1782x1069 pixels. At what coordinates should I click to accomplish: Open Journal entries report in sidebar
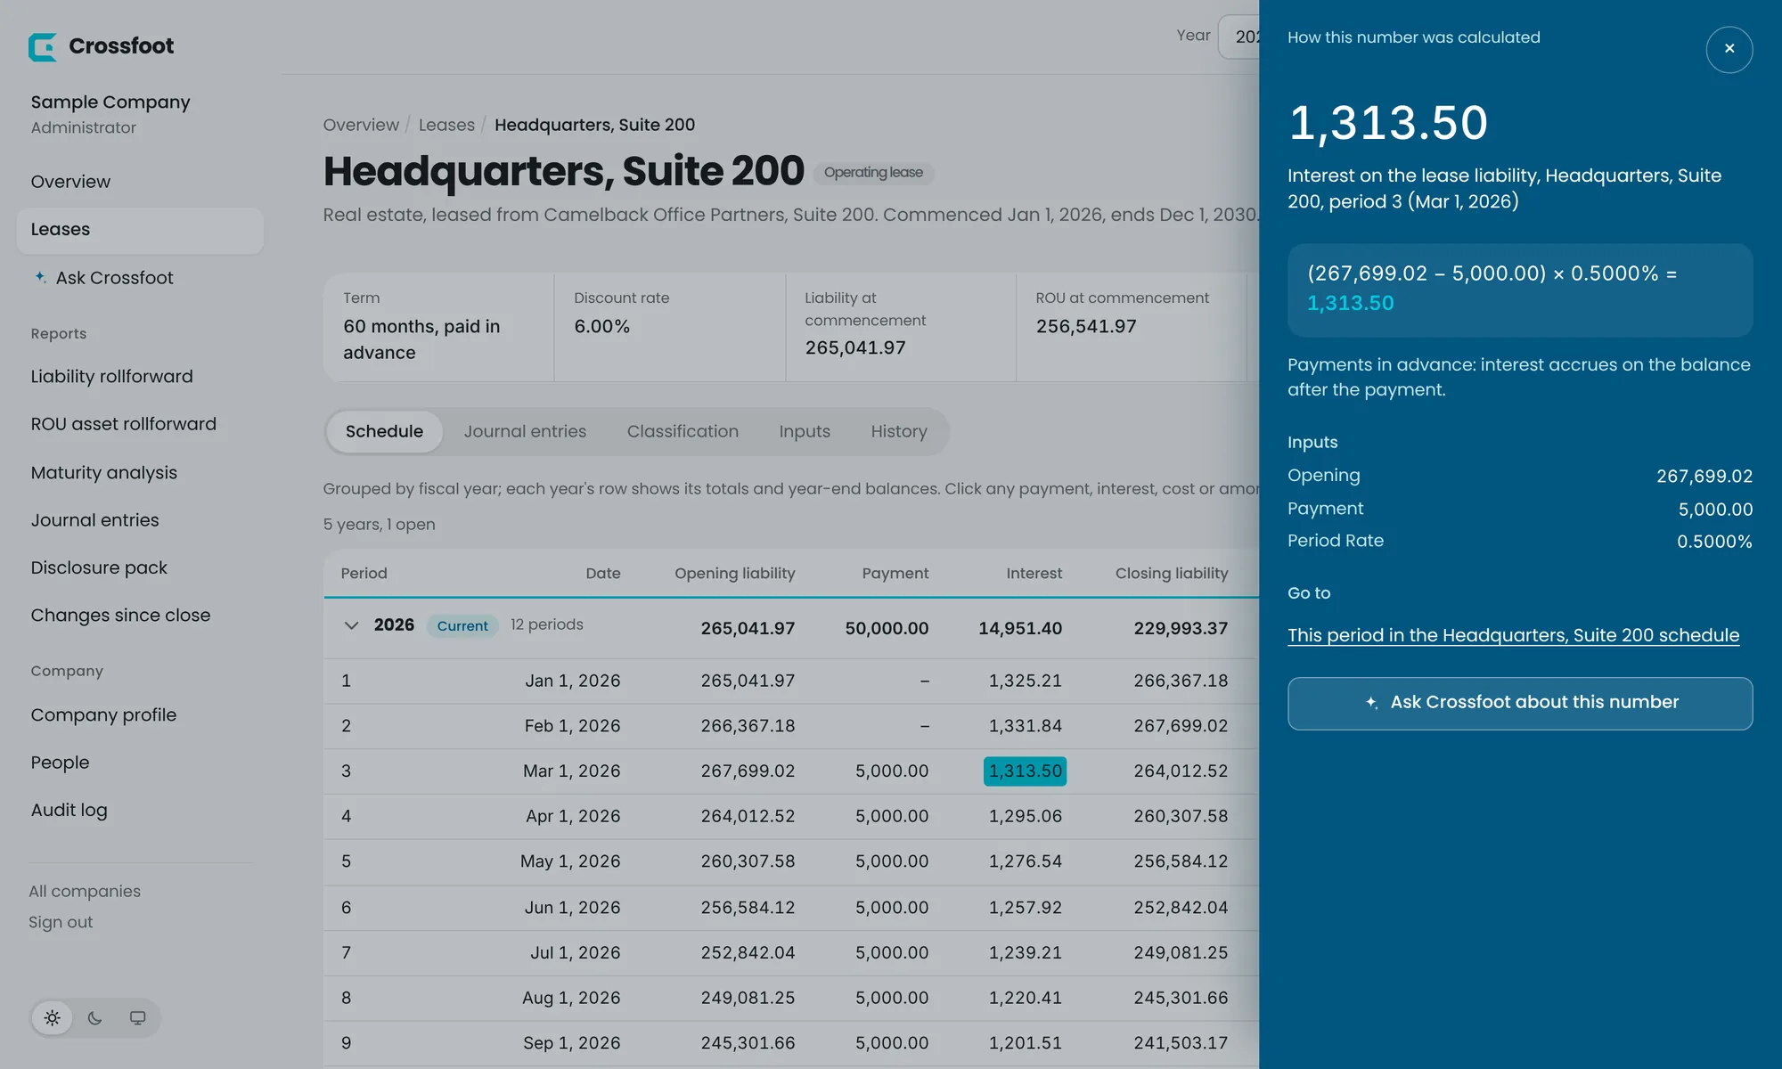click(x=94, y=520)
